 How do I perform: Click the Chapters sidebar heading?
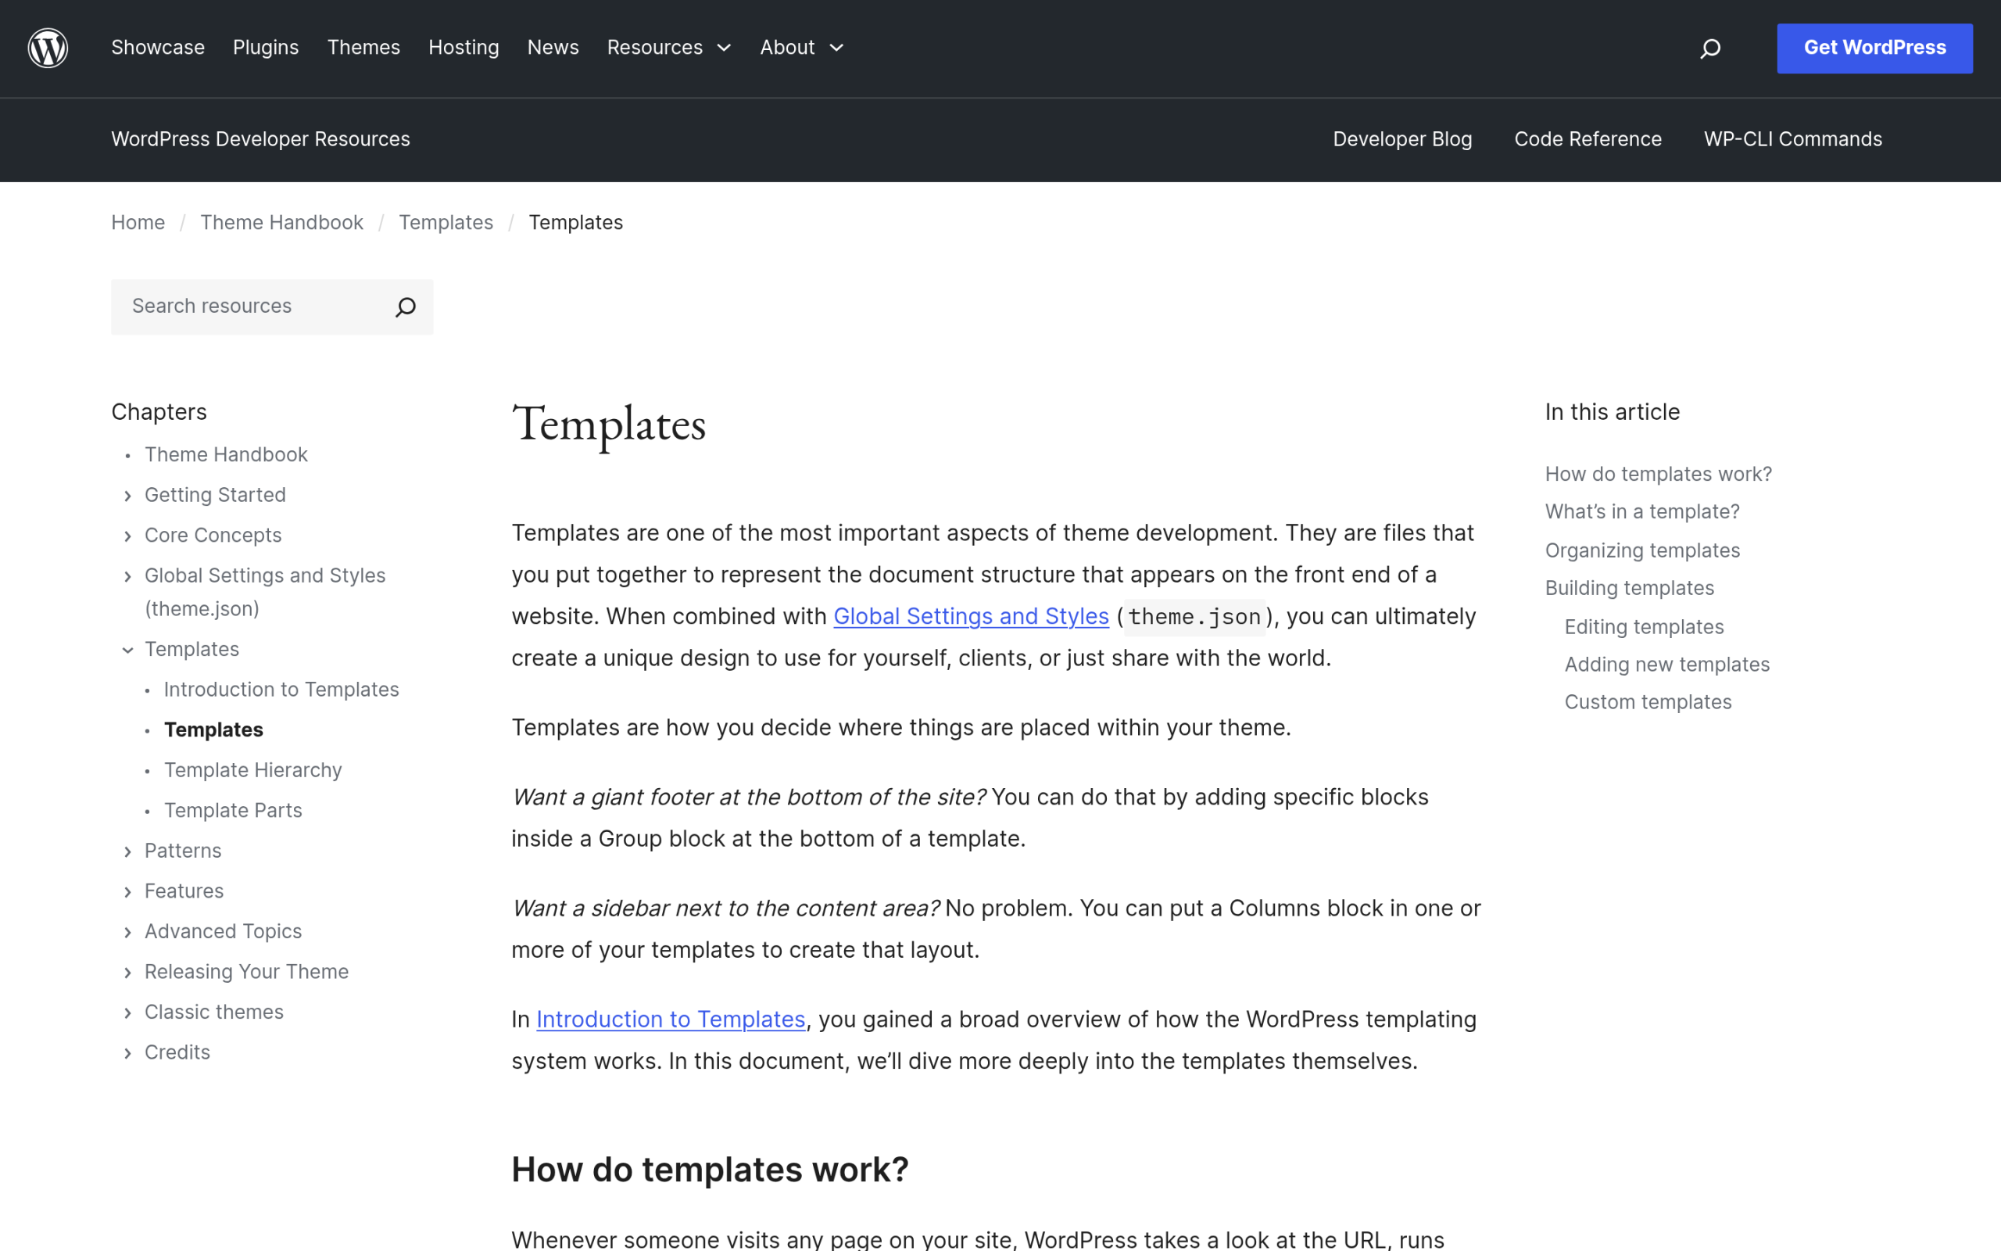pyautogui.click(x=159, y=412)
